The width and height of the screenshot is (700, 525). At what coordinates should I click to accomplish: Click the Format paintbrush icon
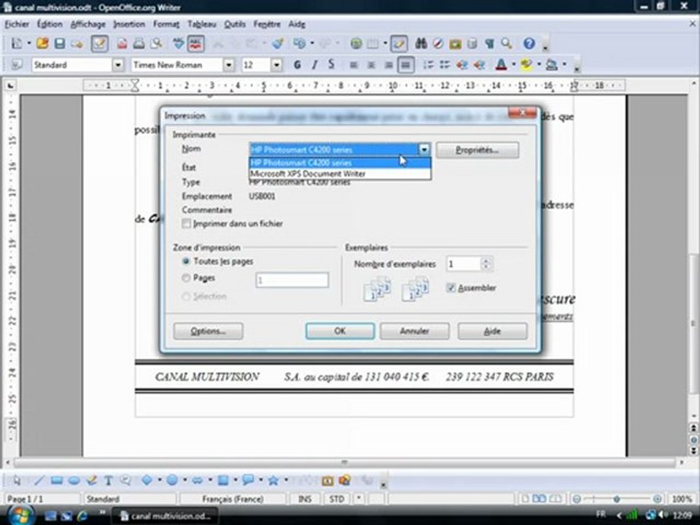(x=279, y=43)
